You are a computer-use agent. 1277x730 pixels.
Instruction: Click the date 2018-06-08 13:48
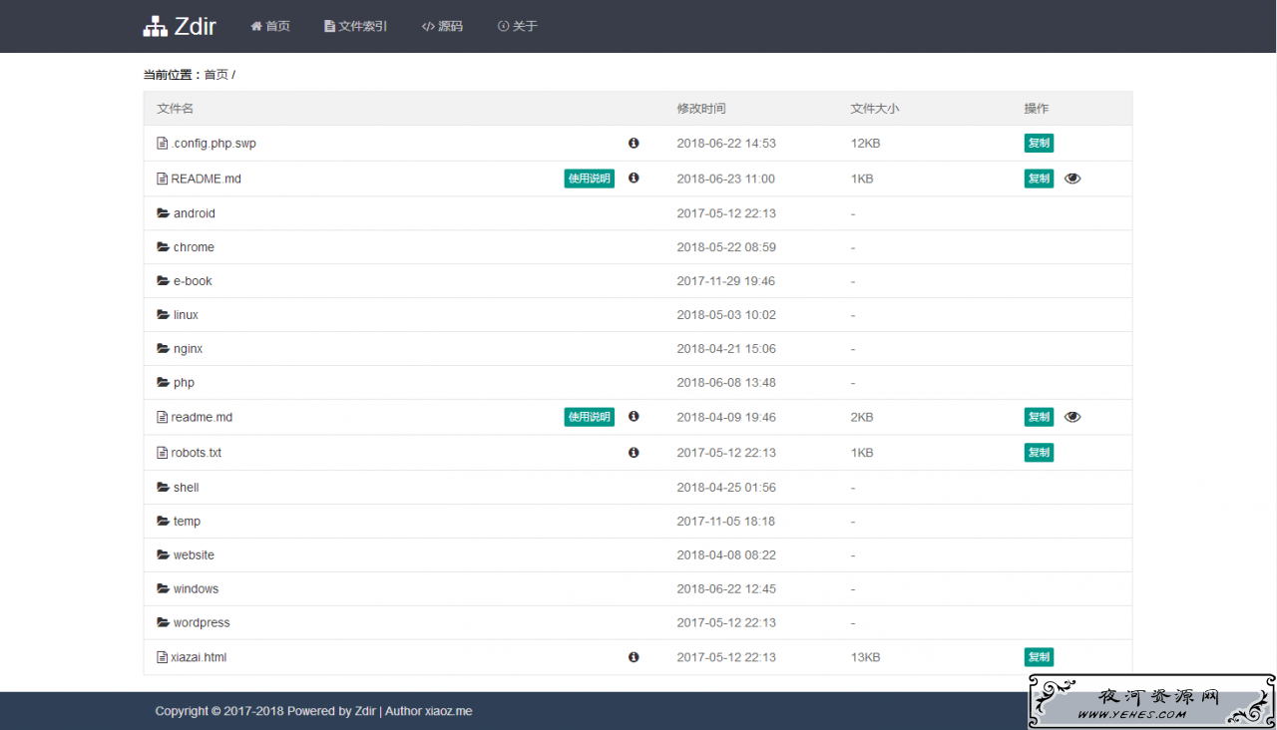click(x=726, y=383)
